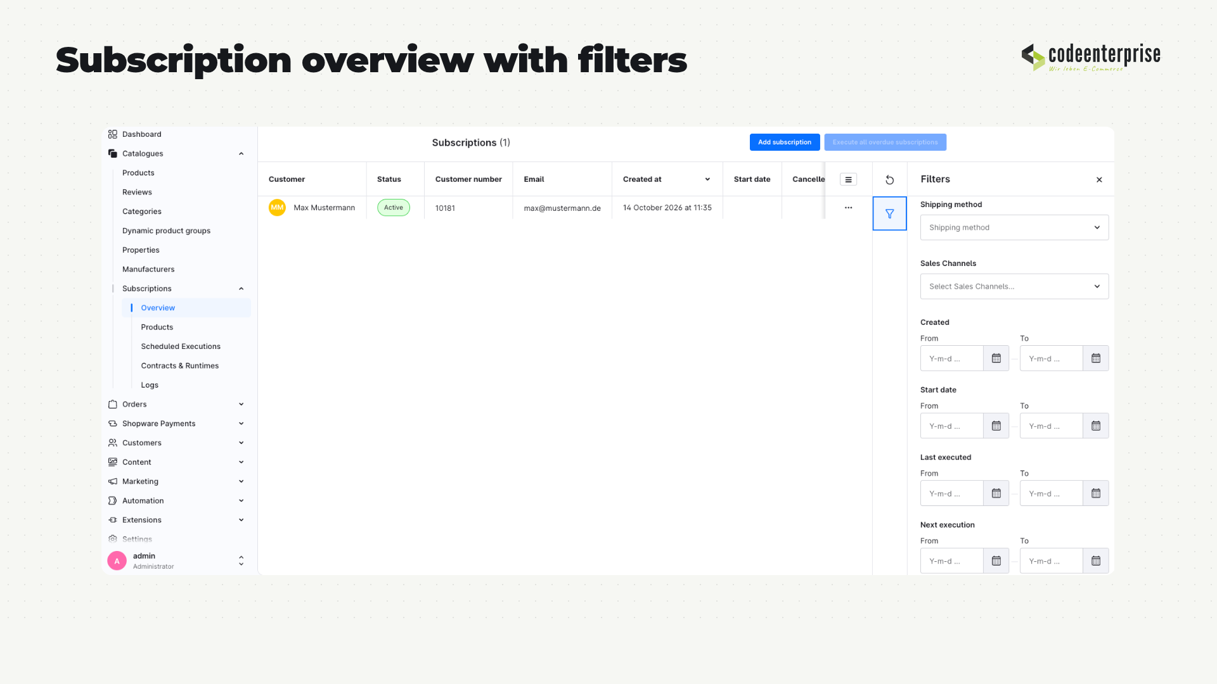The height and width of the screenshot is (684, 1217).
Task: Open customer Max Mustermann
Action: 324,208
